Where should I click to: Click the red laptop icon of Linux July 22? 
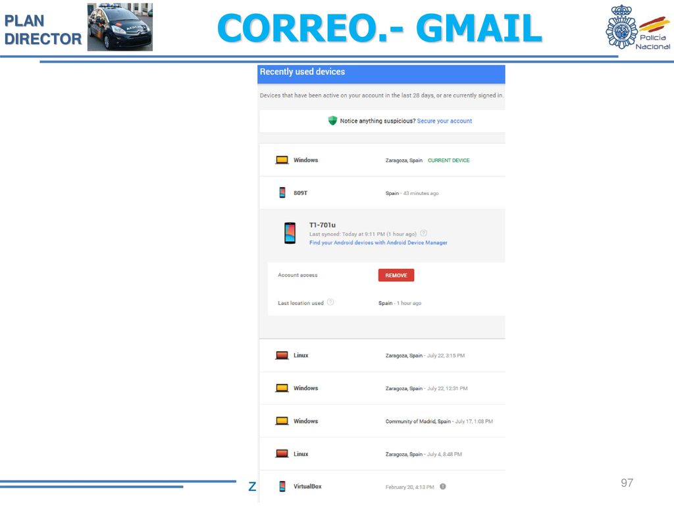coord(282,355)
